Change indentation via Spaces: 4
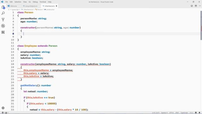 [x=164, y=113]
